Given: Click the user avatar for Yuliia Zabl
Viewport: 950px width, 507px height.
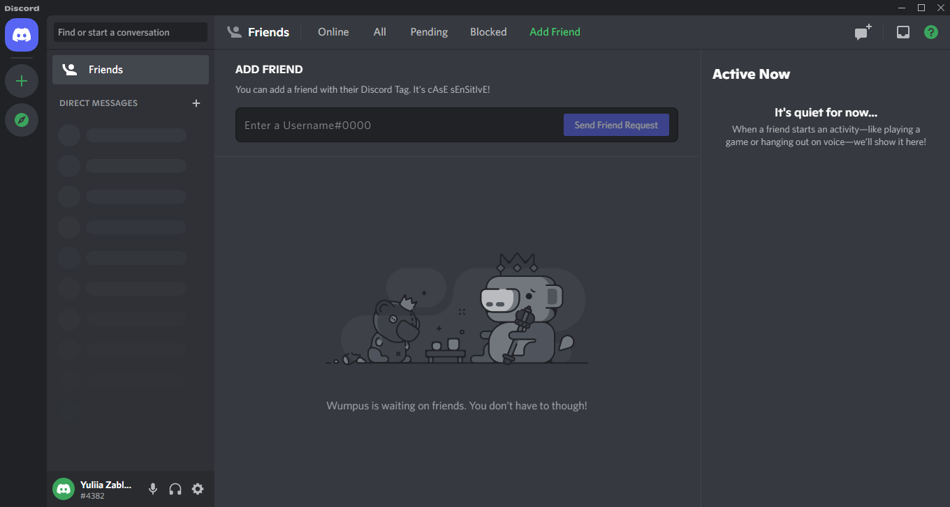Looking at the screenshot, I should (64, 489).
